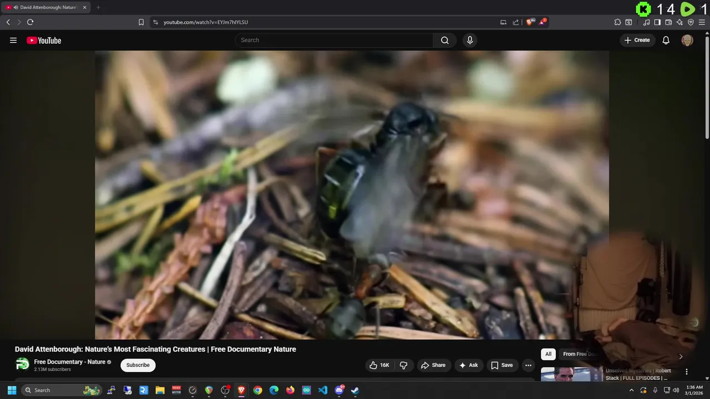The width and height of the screenshot is (710, 399).
Task: Select the All filter chip
Action: 548,354
